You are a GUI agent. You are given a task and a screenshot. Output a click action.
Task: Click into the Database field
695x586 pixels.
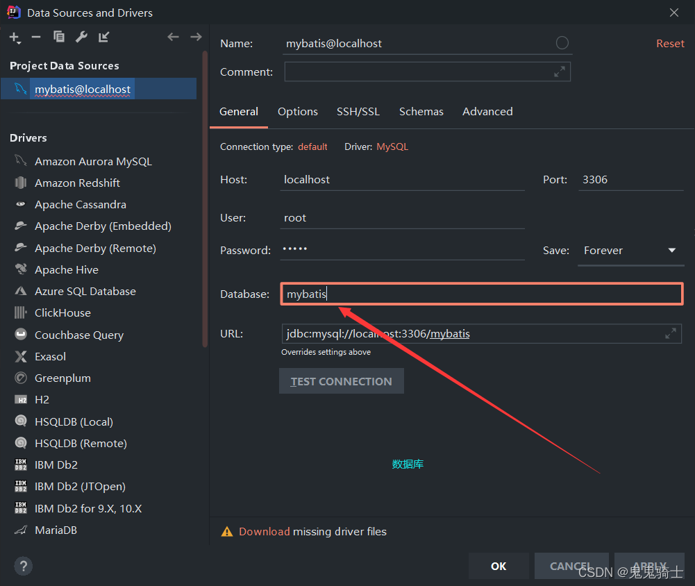[x=482, y=294]
